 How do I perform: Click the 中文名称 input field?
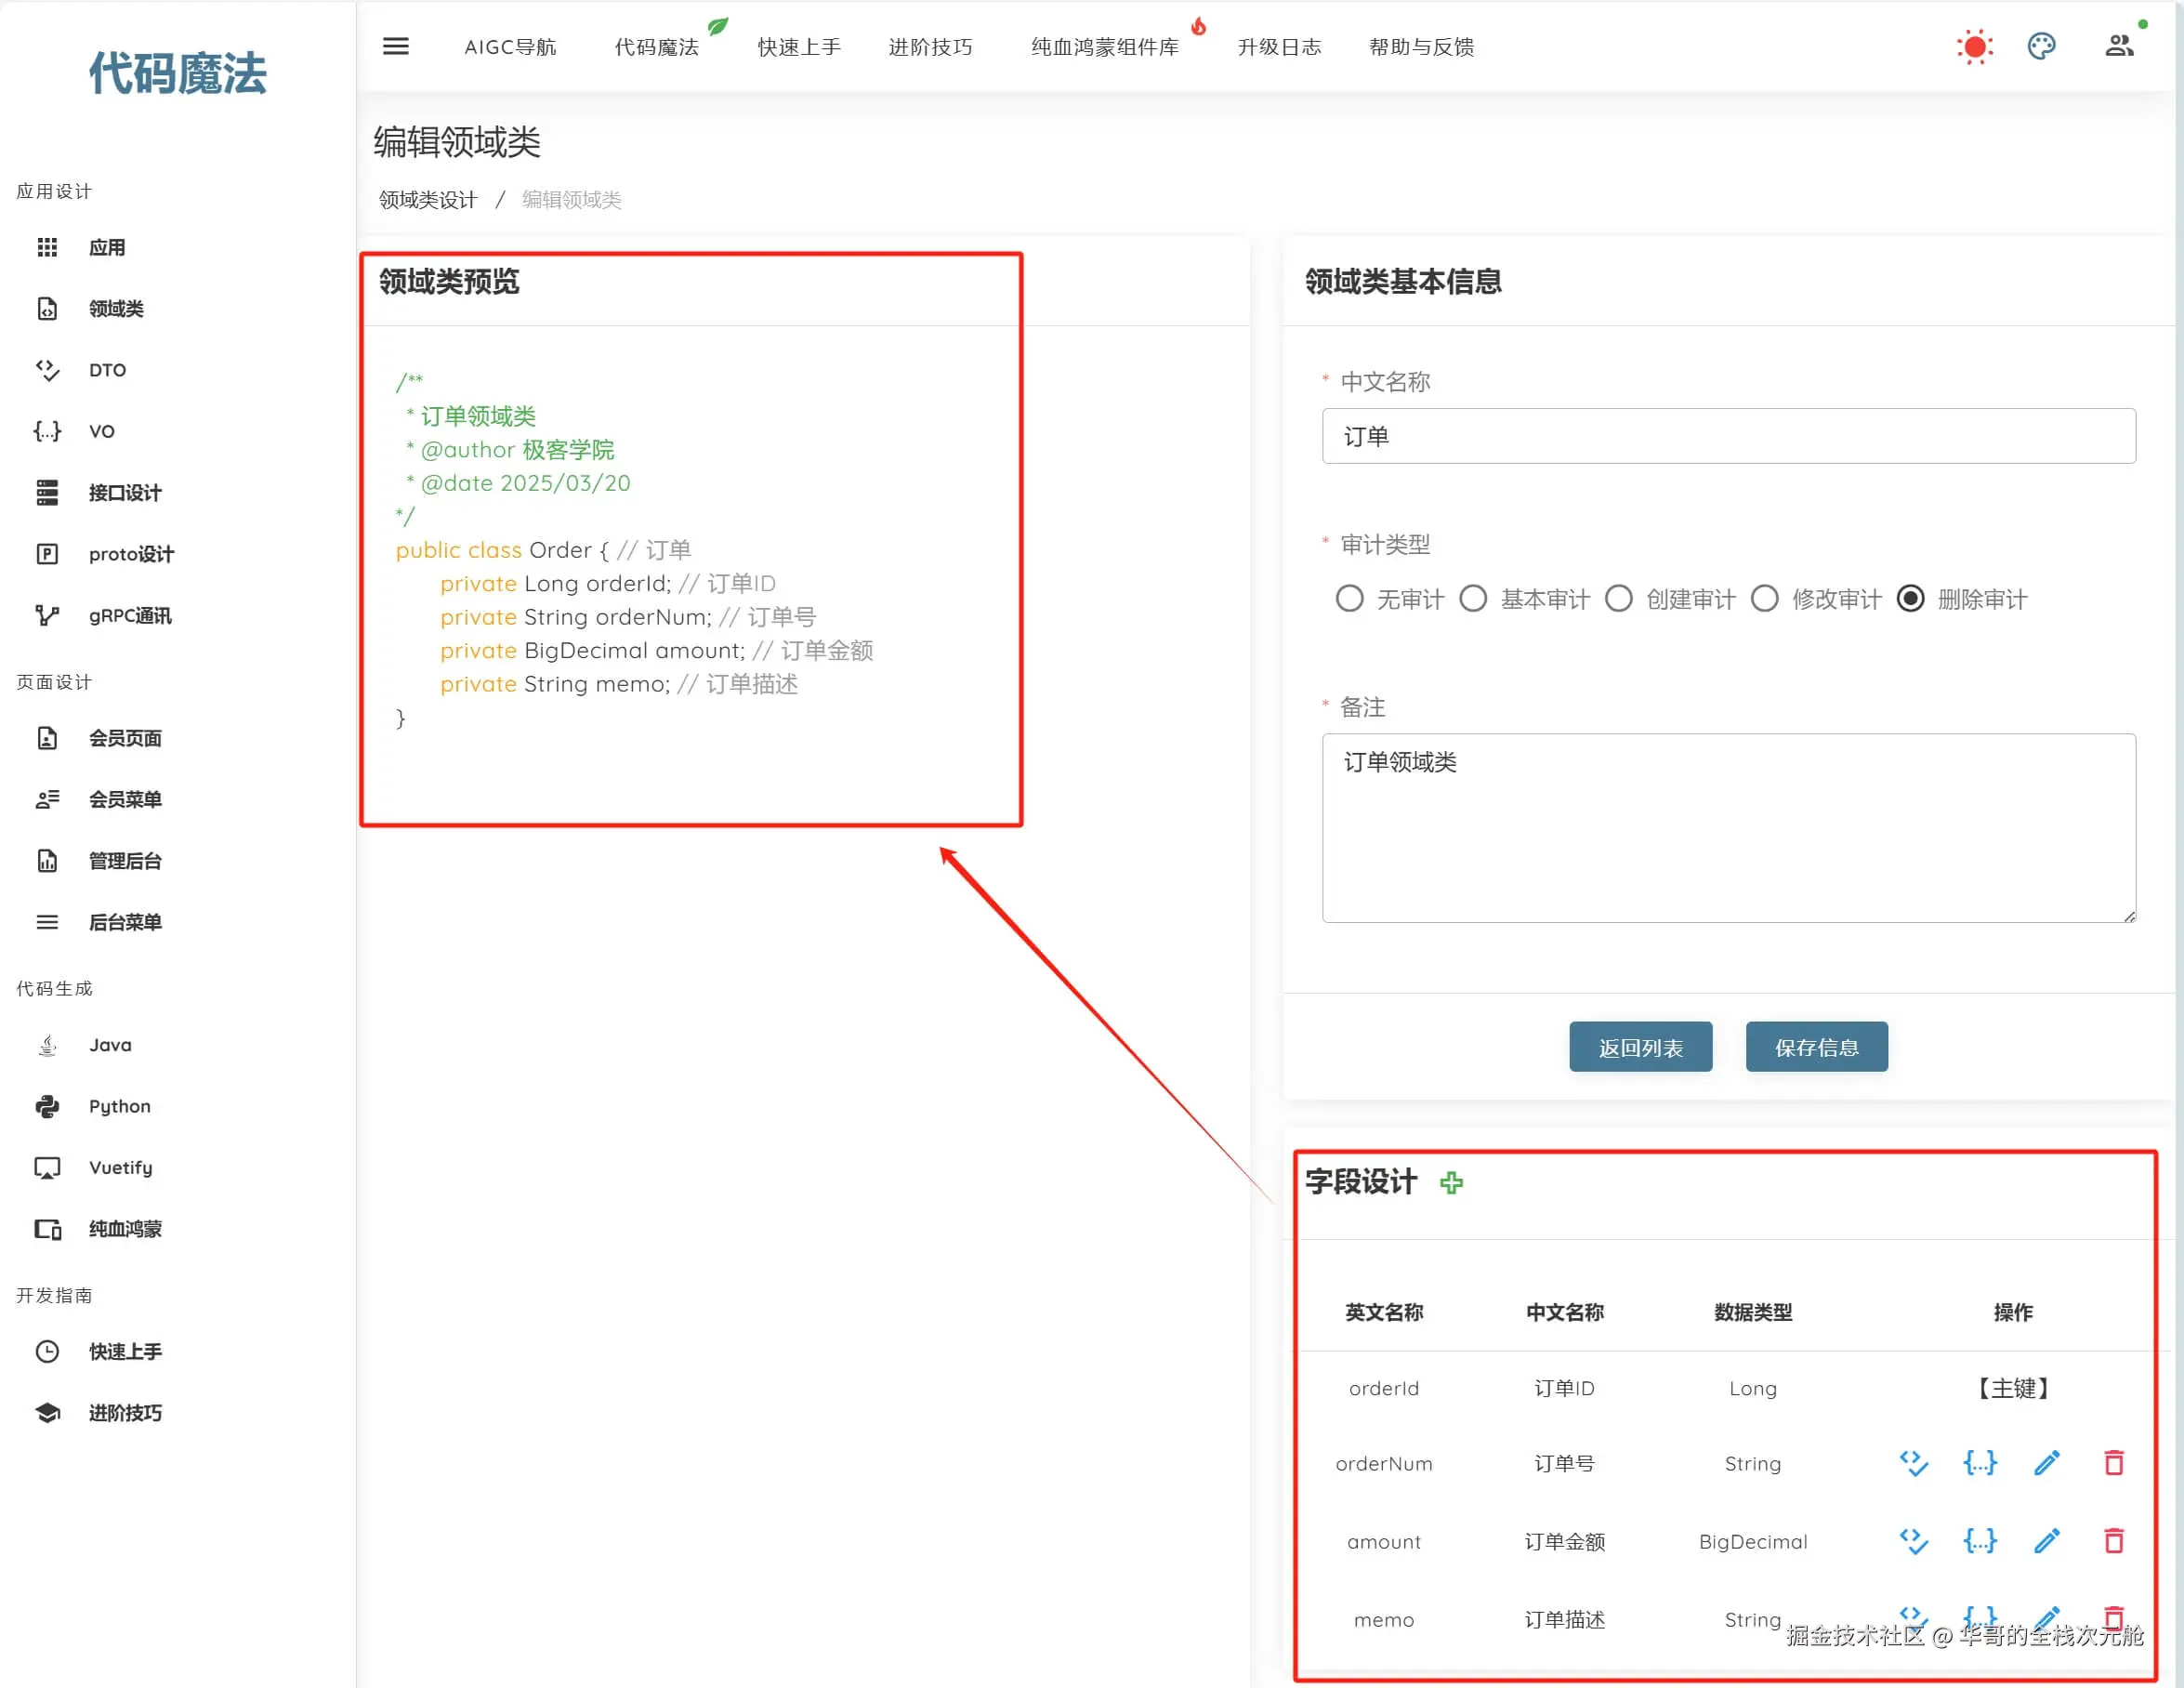click(x=1728, y=436)
